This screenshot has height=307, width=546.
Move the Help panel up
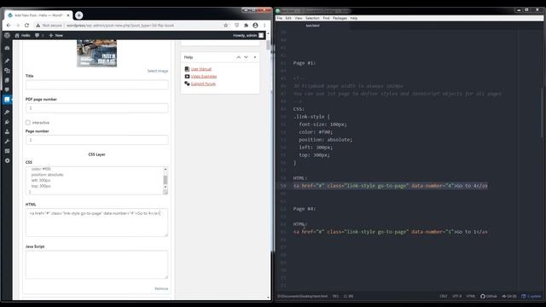point(239,57)
